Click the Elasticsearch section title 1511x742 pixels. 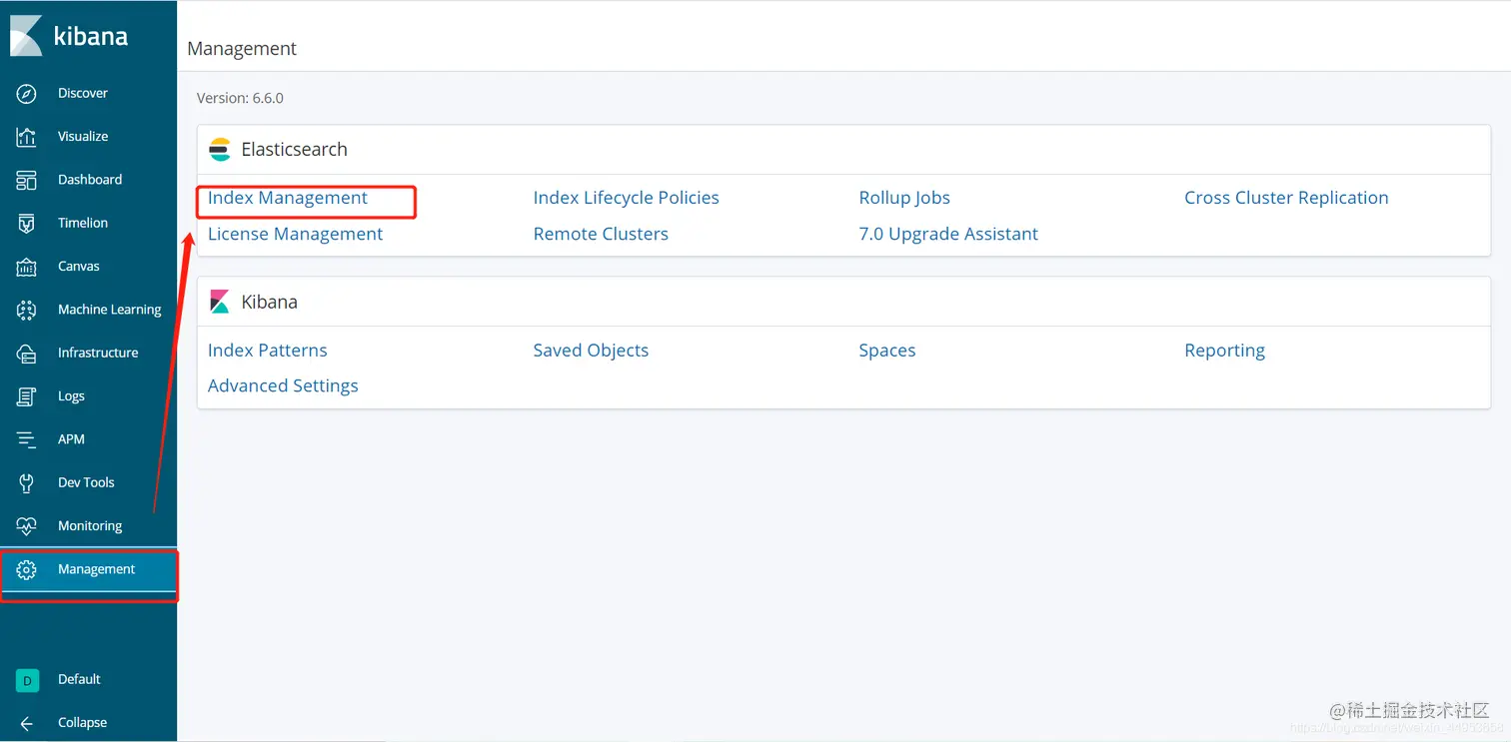pyautogui.click(x=294, y=150)
